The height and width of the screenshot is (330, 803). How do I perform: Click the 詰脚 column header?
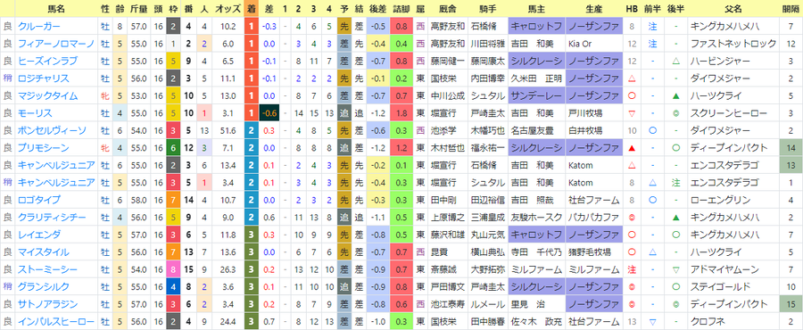point(401,9)
